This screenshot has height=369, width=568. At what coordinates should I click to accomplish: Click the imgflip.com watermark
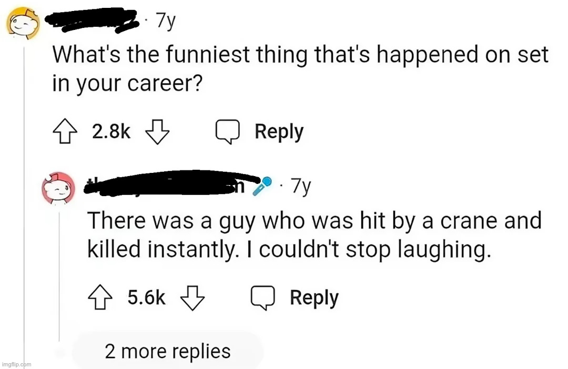(x=16, y=364)
